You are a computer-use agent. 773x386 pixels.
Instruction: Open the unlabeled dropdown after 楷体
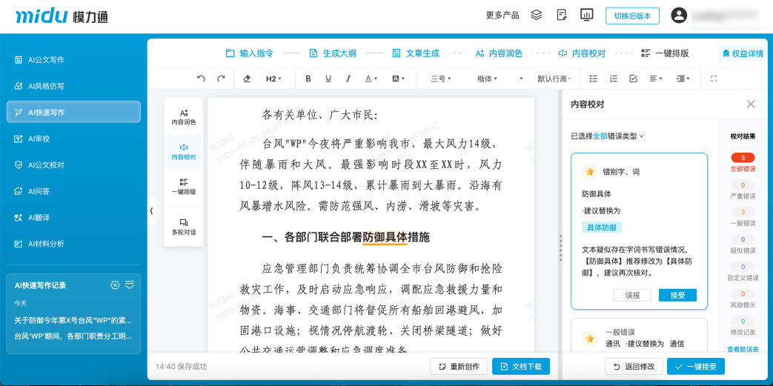(x=521, y=79)
